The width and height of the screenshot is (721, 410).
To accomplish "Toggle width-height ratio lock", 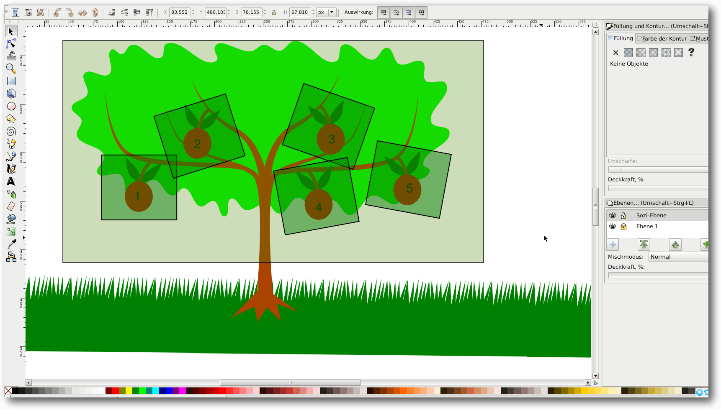I will point(274,13).
